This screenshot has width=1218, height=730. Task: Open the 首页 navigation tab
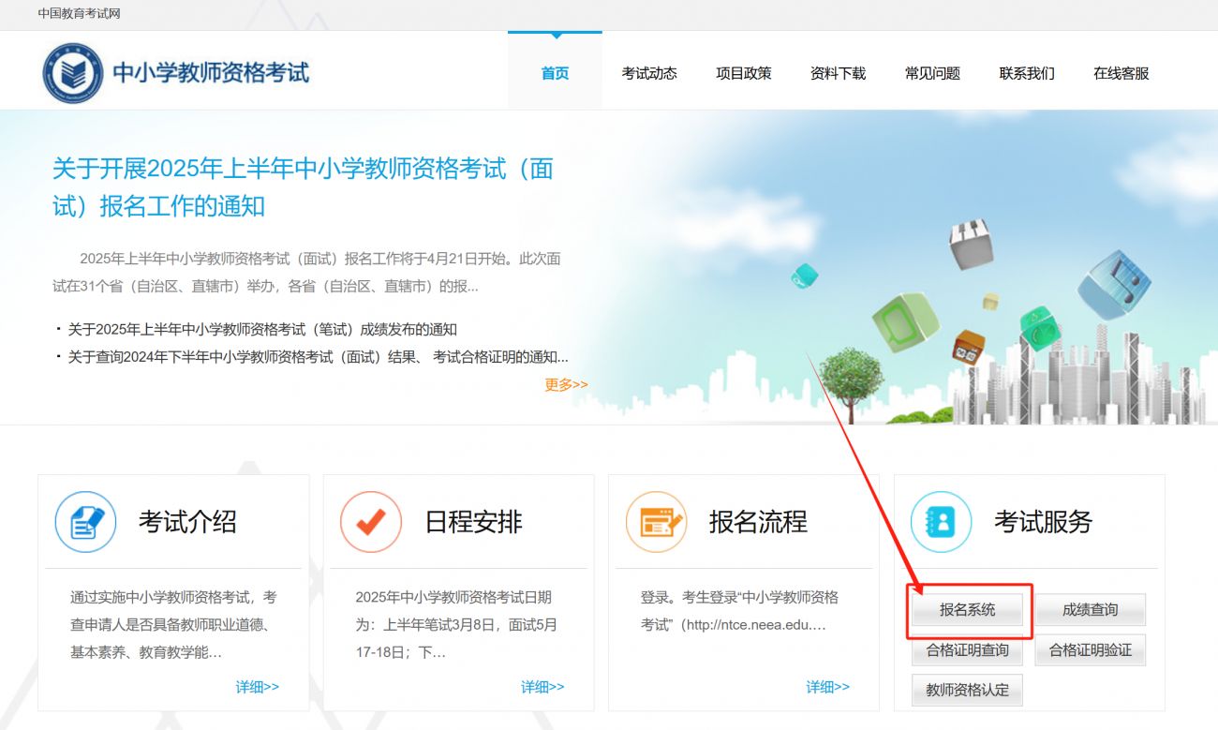(x=555, y=73)
